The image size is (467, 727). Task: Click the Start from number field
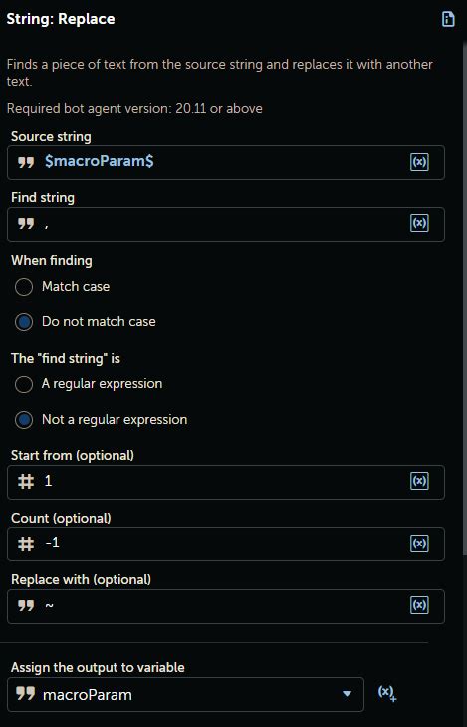pyautogui.click(x=226, y=482)
